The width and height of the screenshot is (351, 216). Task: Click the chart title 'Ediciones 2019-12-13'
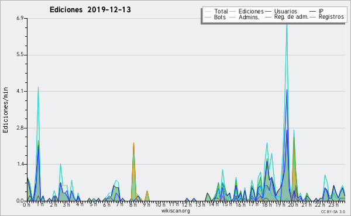[90, 10]
